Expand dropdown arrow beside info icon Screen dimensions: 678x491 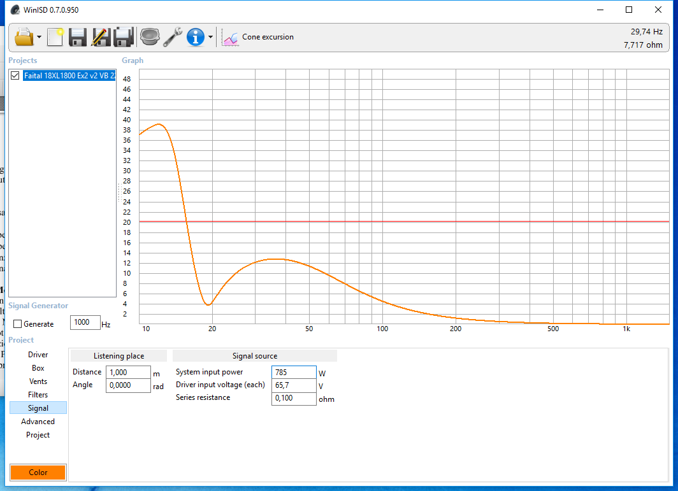(x=211, y=38)
